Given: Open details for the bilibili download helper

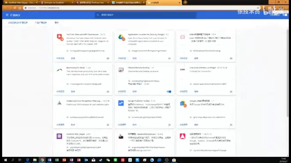Looking at the screenshot, I should [x=183, y=58].
